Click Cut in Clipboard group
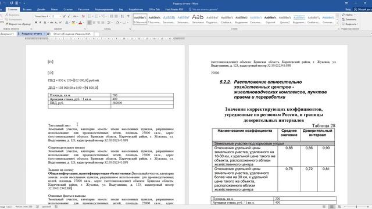The image size is (372, 209). (x=12, y=15)
